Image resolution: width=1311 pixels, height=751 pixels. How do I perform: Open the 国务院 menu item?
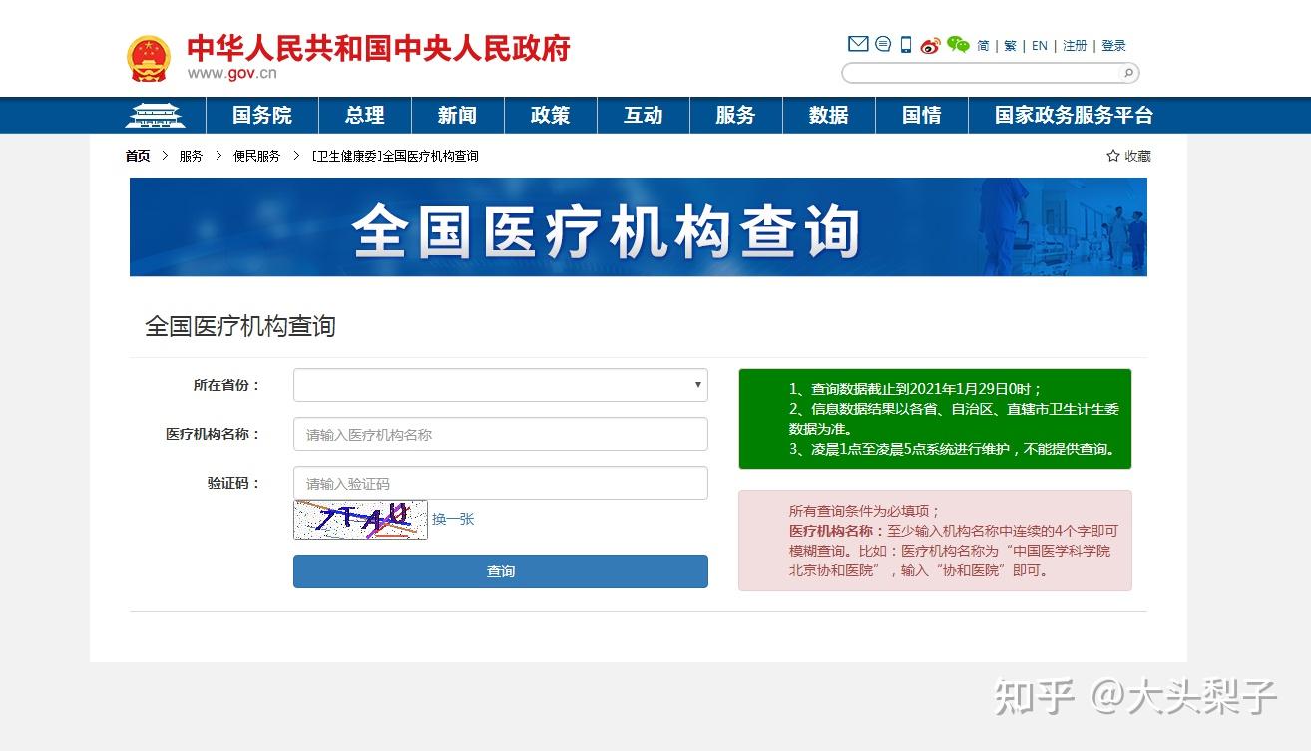(262, 116)
